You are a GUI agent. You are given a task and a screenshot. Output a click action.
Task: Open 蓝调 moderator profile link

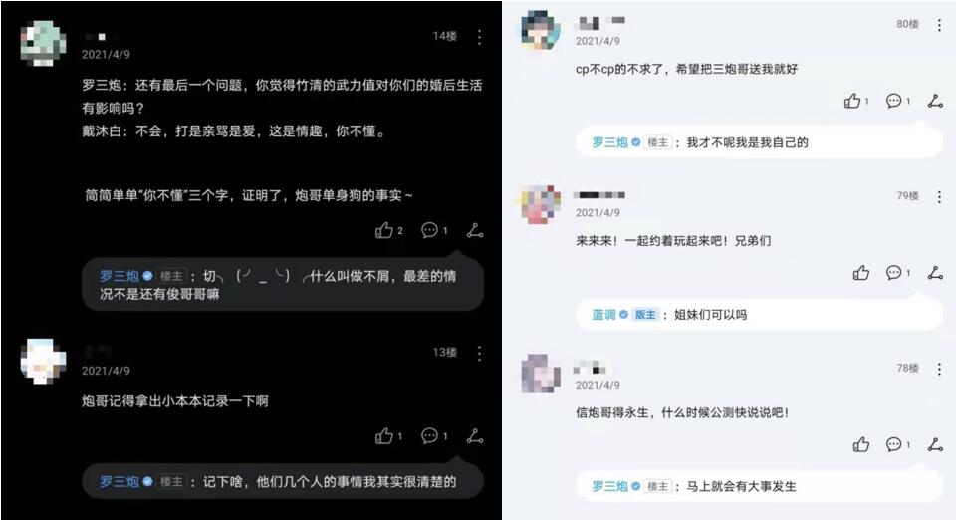(603, 315)
